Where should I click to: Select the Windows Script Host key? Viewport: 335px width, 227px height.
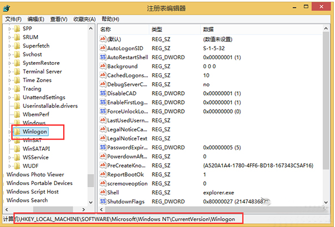click(32, 192)
